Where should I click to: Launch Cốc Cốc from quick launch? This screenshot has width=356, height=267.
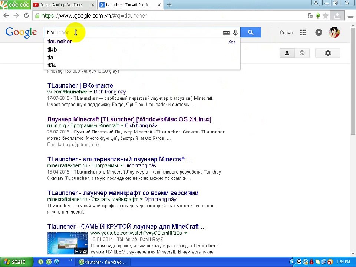49,262
